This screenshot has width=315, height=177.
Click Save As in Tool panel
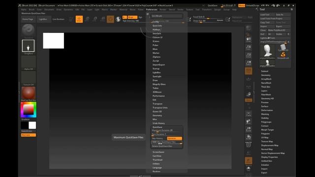(x=283, y=15)
